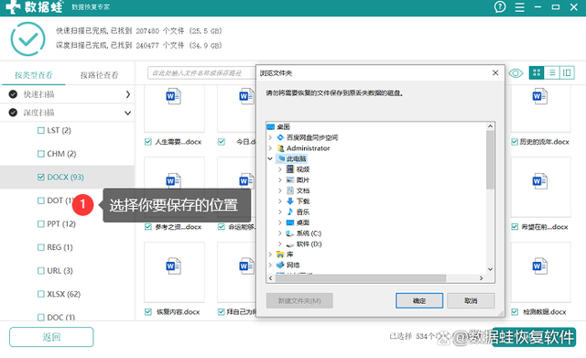Click the folder tree vertical scrollbar thumb

coord(491,159)
